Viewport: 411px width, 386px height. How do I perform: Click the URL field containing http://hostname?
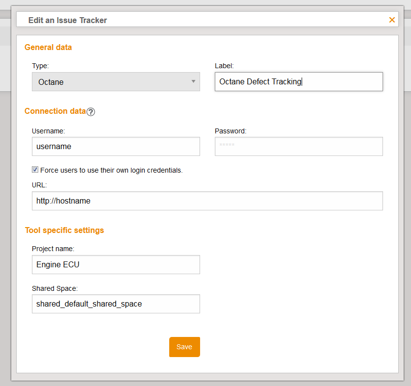(207, 201)
